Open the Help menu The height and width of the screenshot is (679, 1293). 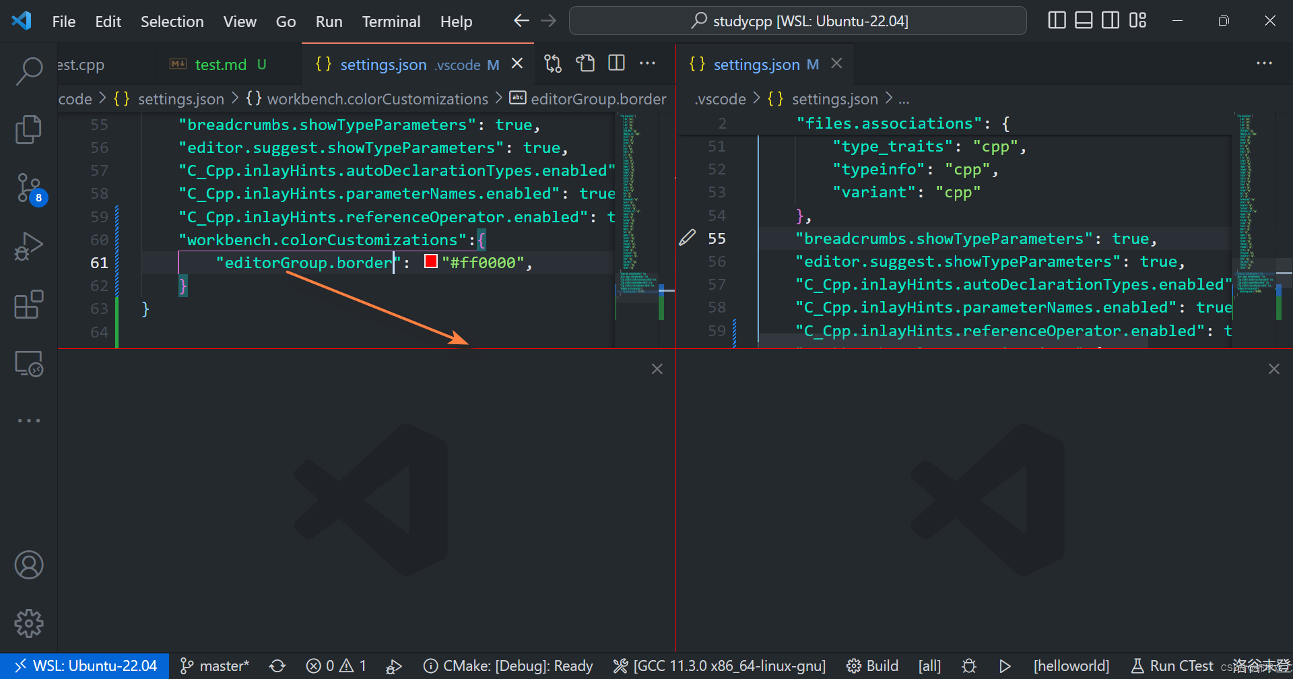[457, 22]
